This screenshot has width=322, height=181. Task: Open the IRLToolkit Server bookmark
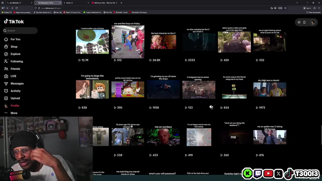[120, 12]
